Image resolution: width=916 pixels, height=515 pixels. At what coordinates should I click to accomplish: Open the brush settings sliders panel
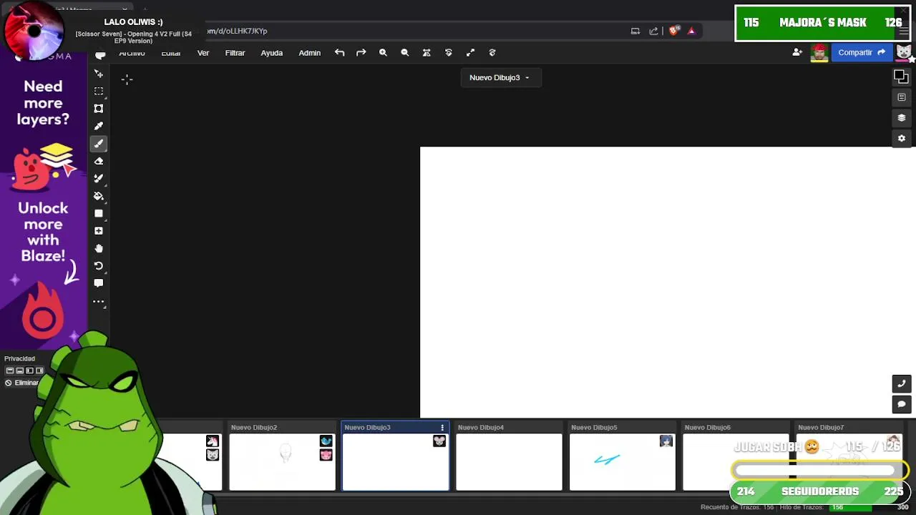tap(902, 97)
